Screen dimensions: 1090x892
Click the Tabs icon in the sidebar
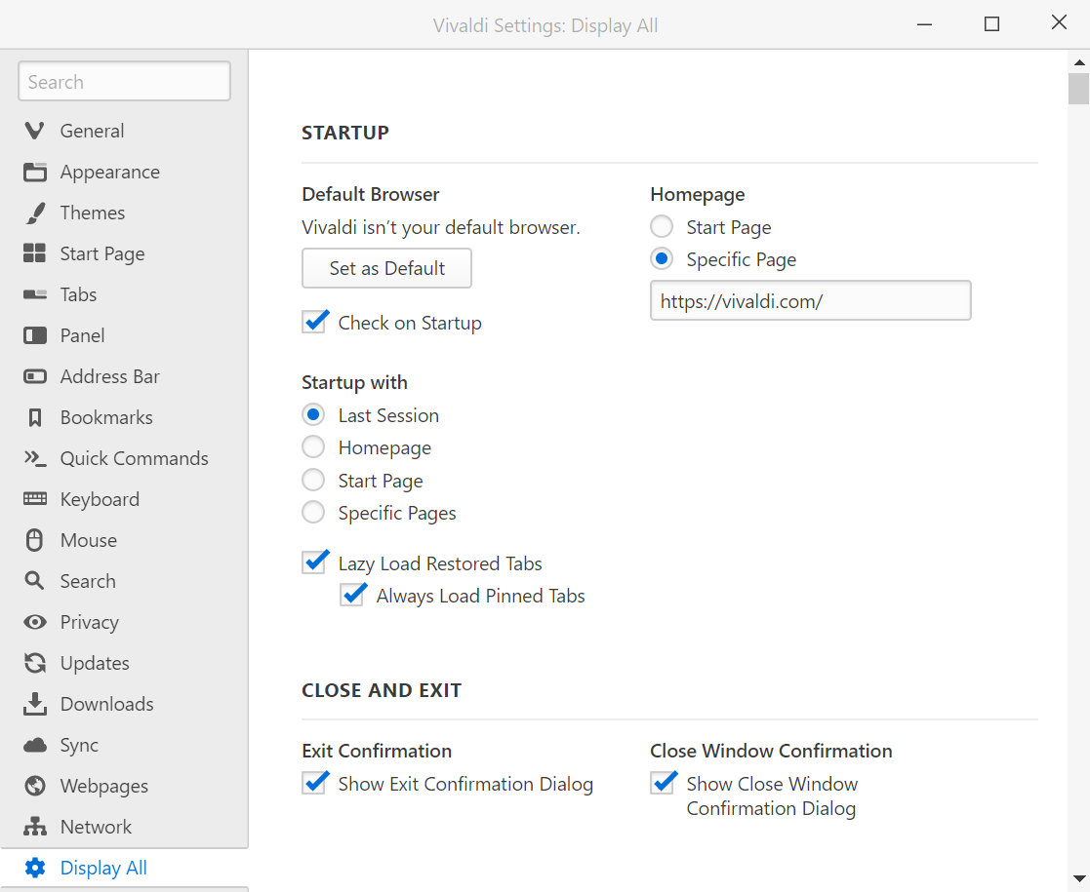(35, 294)
